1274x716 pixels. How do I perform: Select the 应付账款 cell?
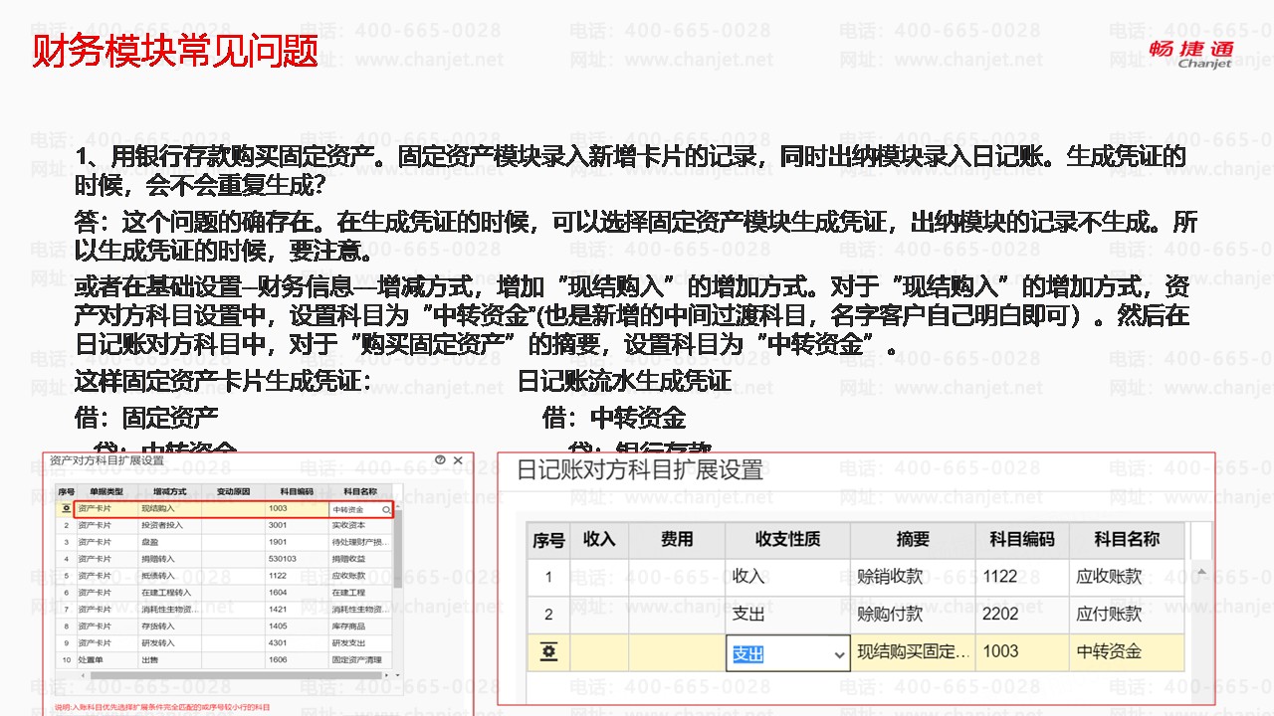[x=1126, y=615]
